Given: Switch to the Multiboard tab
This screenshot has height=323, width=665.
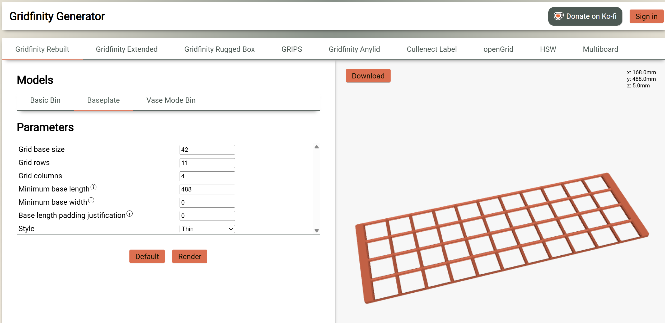Looking at the screenshot, I should [x=601, y=49].
